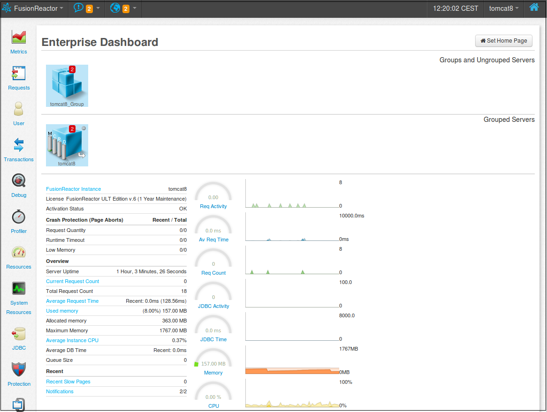547x412 pixels.
Task: Open the Average Instance CPU link
Action: point(72,340)
